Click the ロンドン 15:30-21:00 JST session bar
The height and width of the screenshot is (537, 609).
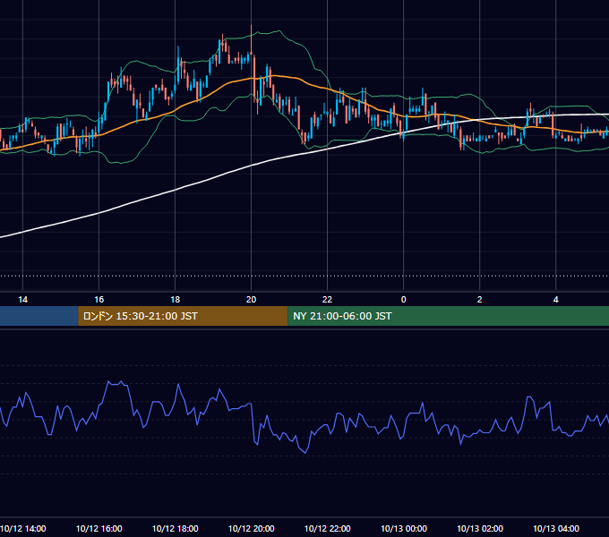[183, 316]
